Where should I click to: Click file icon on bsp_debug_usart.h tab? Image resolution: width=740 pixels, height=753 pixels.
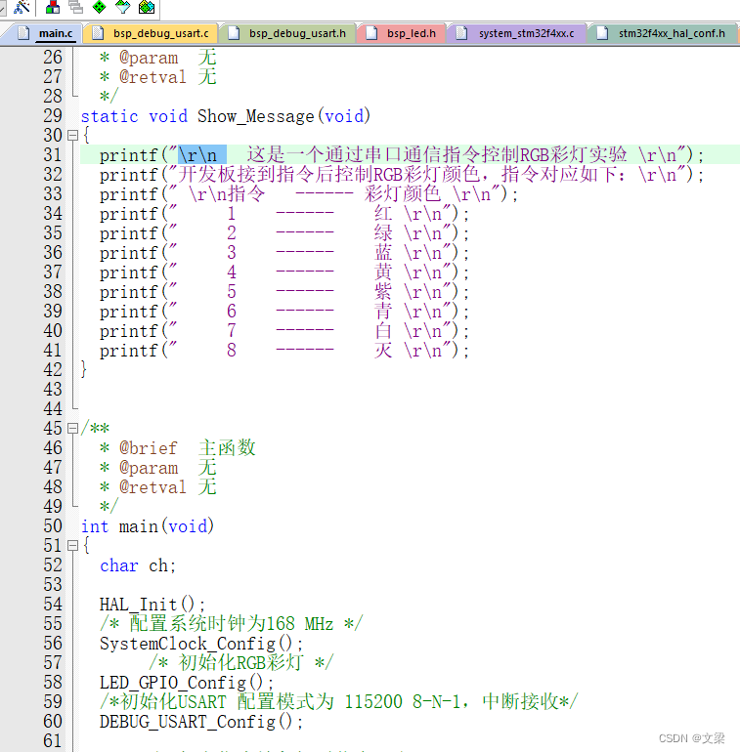[x=234, y=33]
